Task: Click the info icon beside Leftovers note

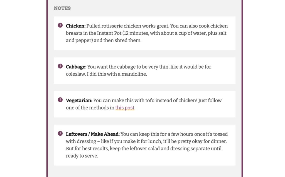Action: point(60,133)
